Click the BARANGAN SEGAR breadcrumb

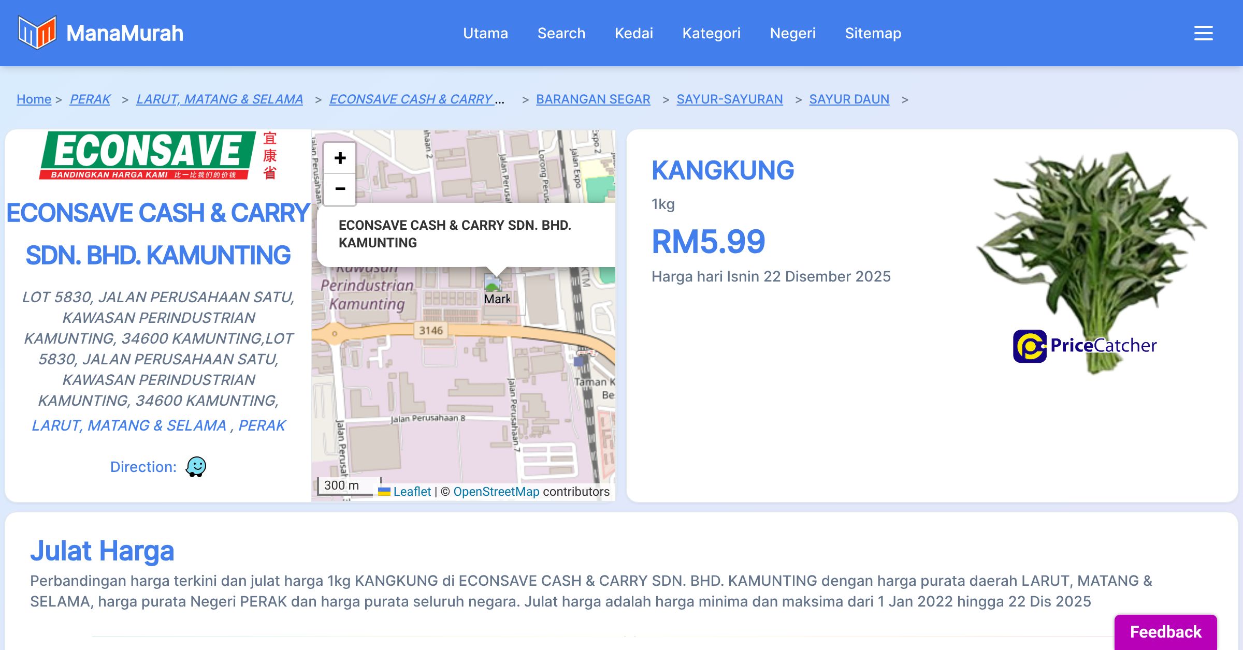[x=593, y=99]
